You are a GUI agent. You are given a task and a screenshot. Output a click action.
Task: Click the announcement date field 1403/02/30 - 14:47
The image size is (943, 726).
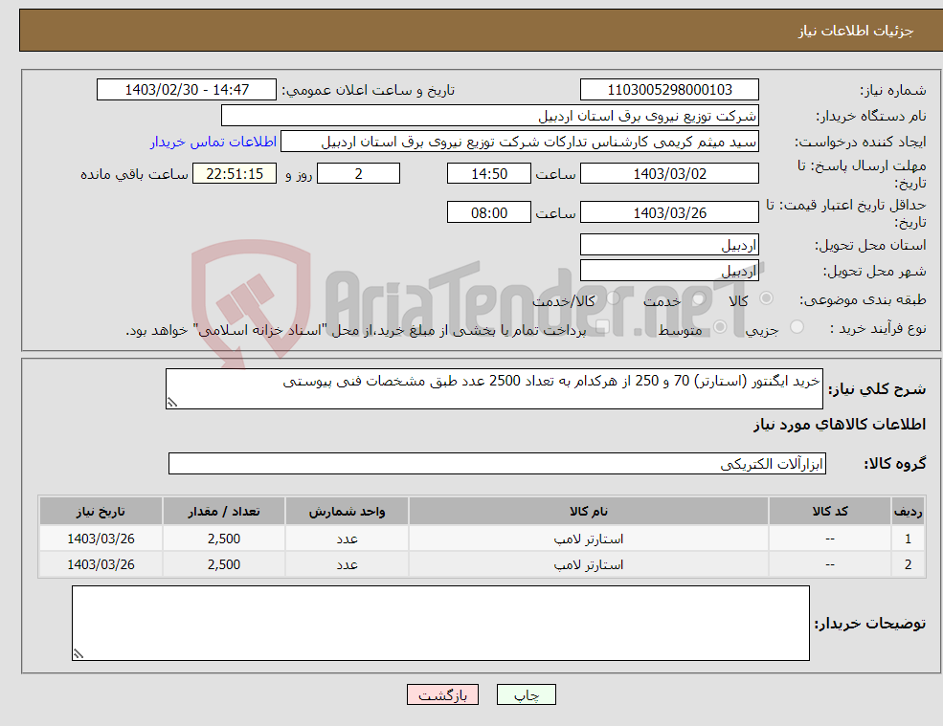pyautogui.click(x=187, y=90)
